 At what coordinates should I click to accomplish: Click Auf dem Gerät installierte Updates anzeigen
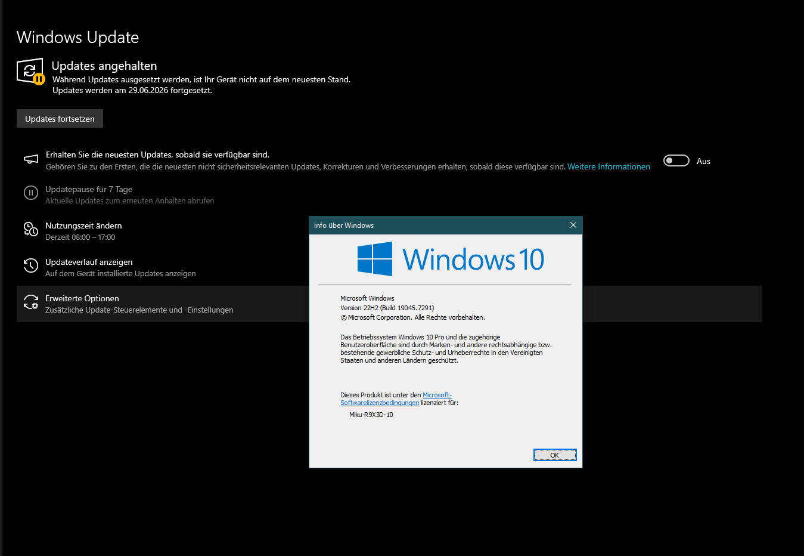pos(120,274)
